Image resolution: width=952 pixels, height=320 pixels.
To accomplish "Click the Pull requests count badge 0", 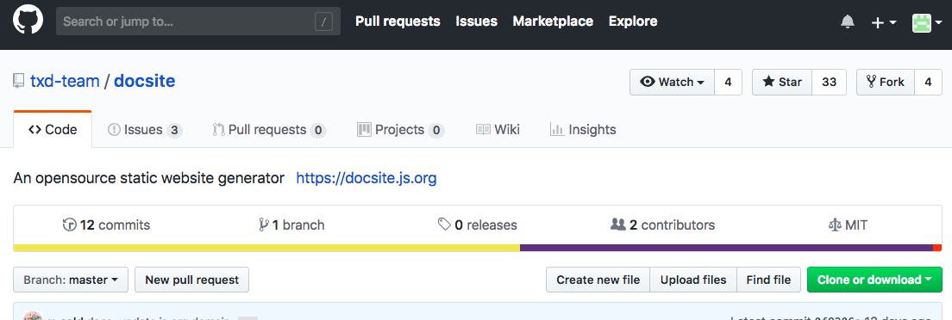I will pos(318,130).
